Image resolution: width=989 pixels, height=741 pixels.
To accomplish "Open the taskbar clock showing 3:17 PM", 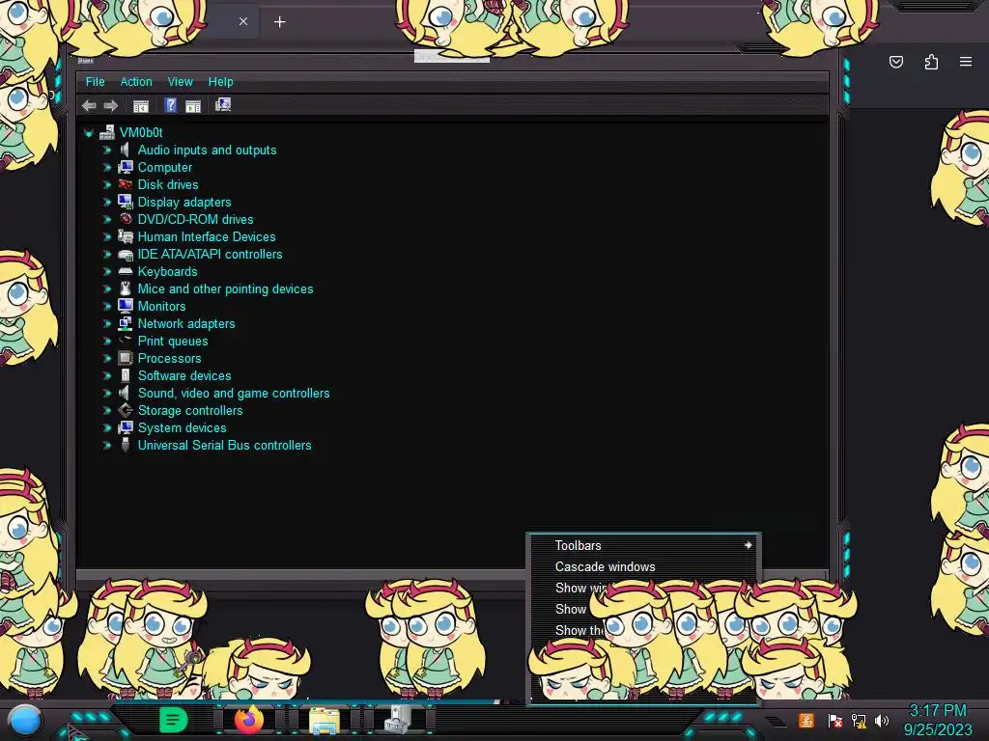I will click(x=938, y=720).
